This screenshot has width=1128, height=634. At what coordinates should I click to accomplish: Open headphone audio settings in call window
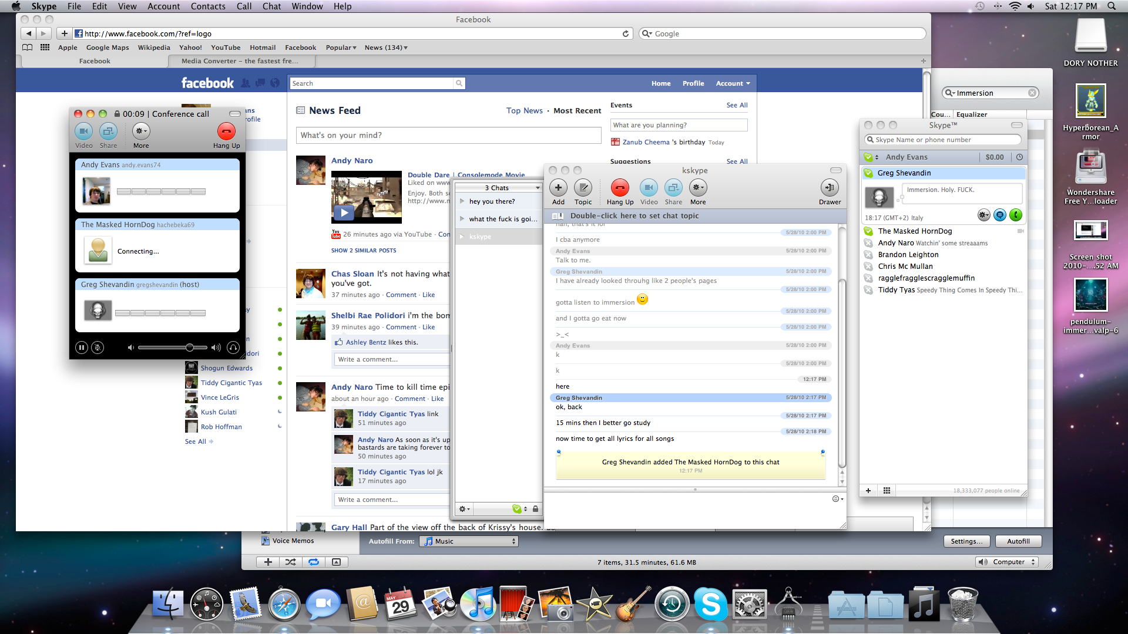click(233, 348)
